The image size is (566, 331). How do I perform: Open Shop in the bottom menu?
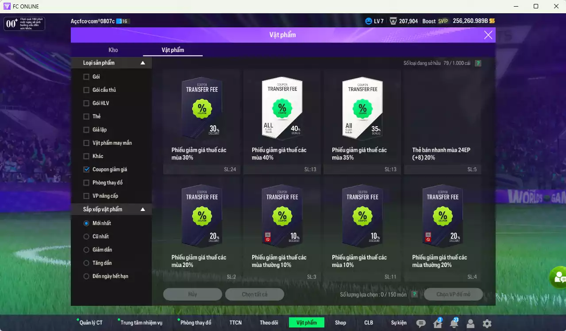pos(340,323)
